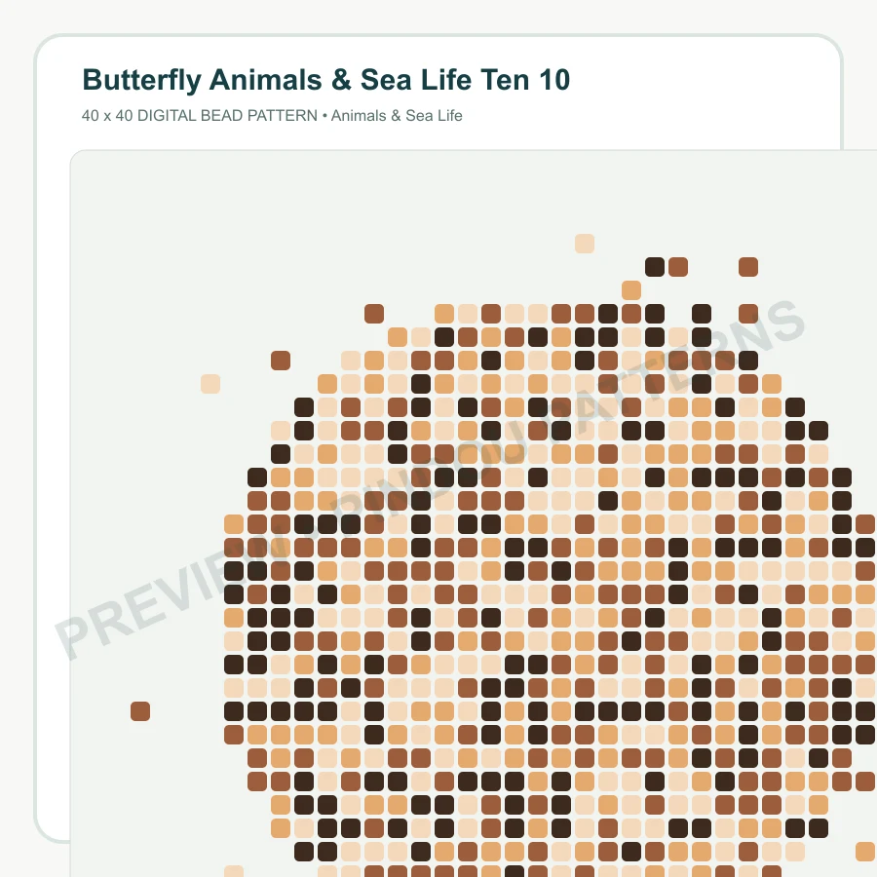This screenshot has height=877, width=877.
Task: Click the brown bead next to dark bead at top
Action: (x=678, y=267)
